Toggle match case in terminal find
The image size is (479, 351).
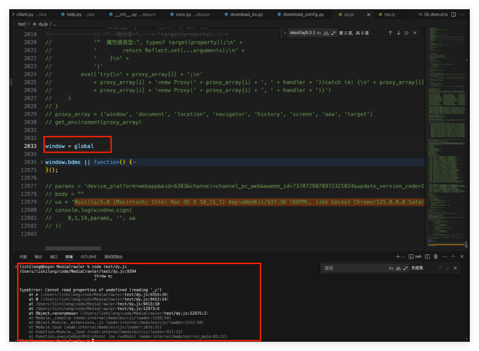(391, 268)
